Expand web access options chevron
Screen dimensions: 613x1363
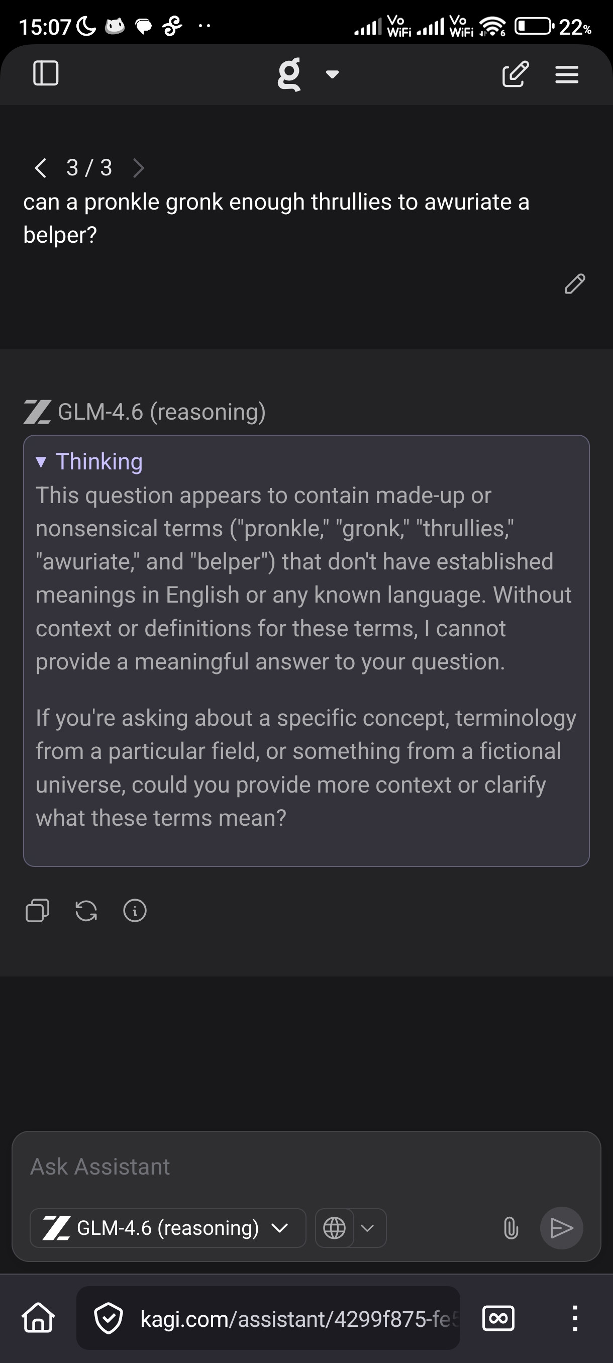tap(368, 1227)
